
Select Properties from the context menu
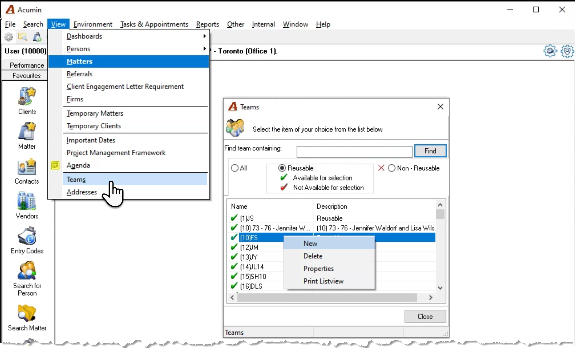[329, 268]
